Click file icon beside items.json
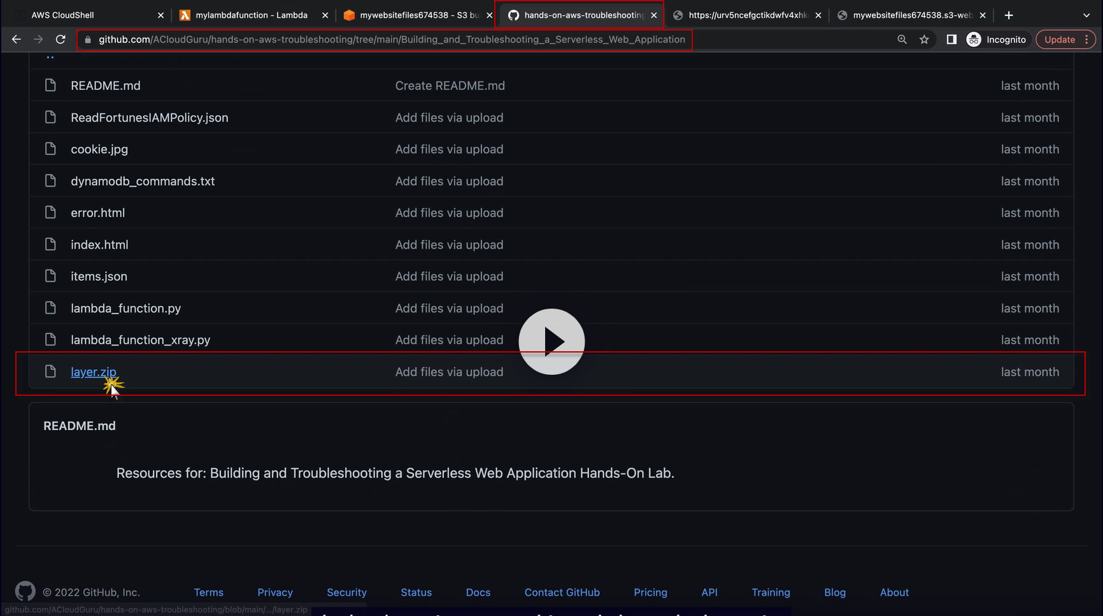The image size is (1103, 616). coord(50,276)
